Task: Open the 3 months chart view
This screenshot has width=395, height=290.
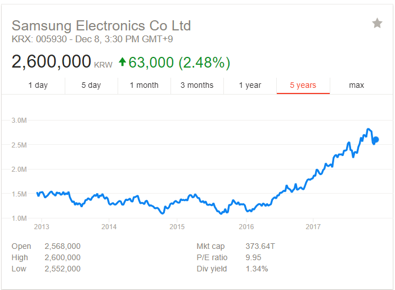Action: (197, 85)
